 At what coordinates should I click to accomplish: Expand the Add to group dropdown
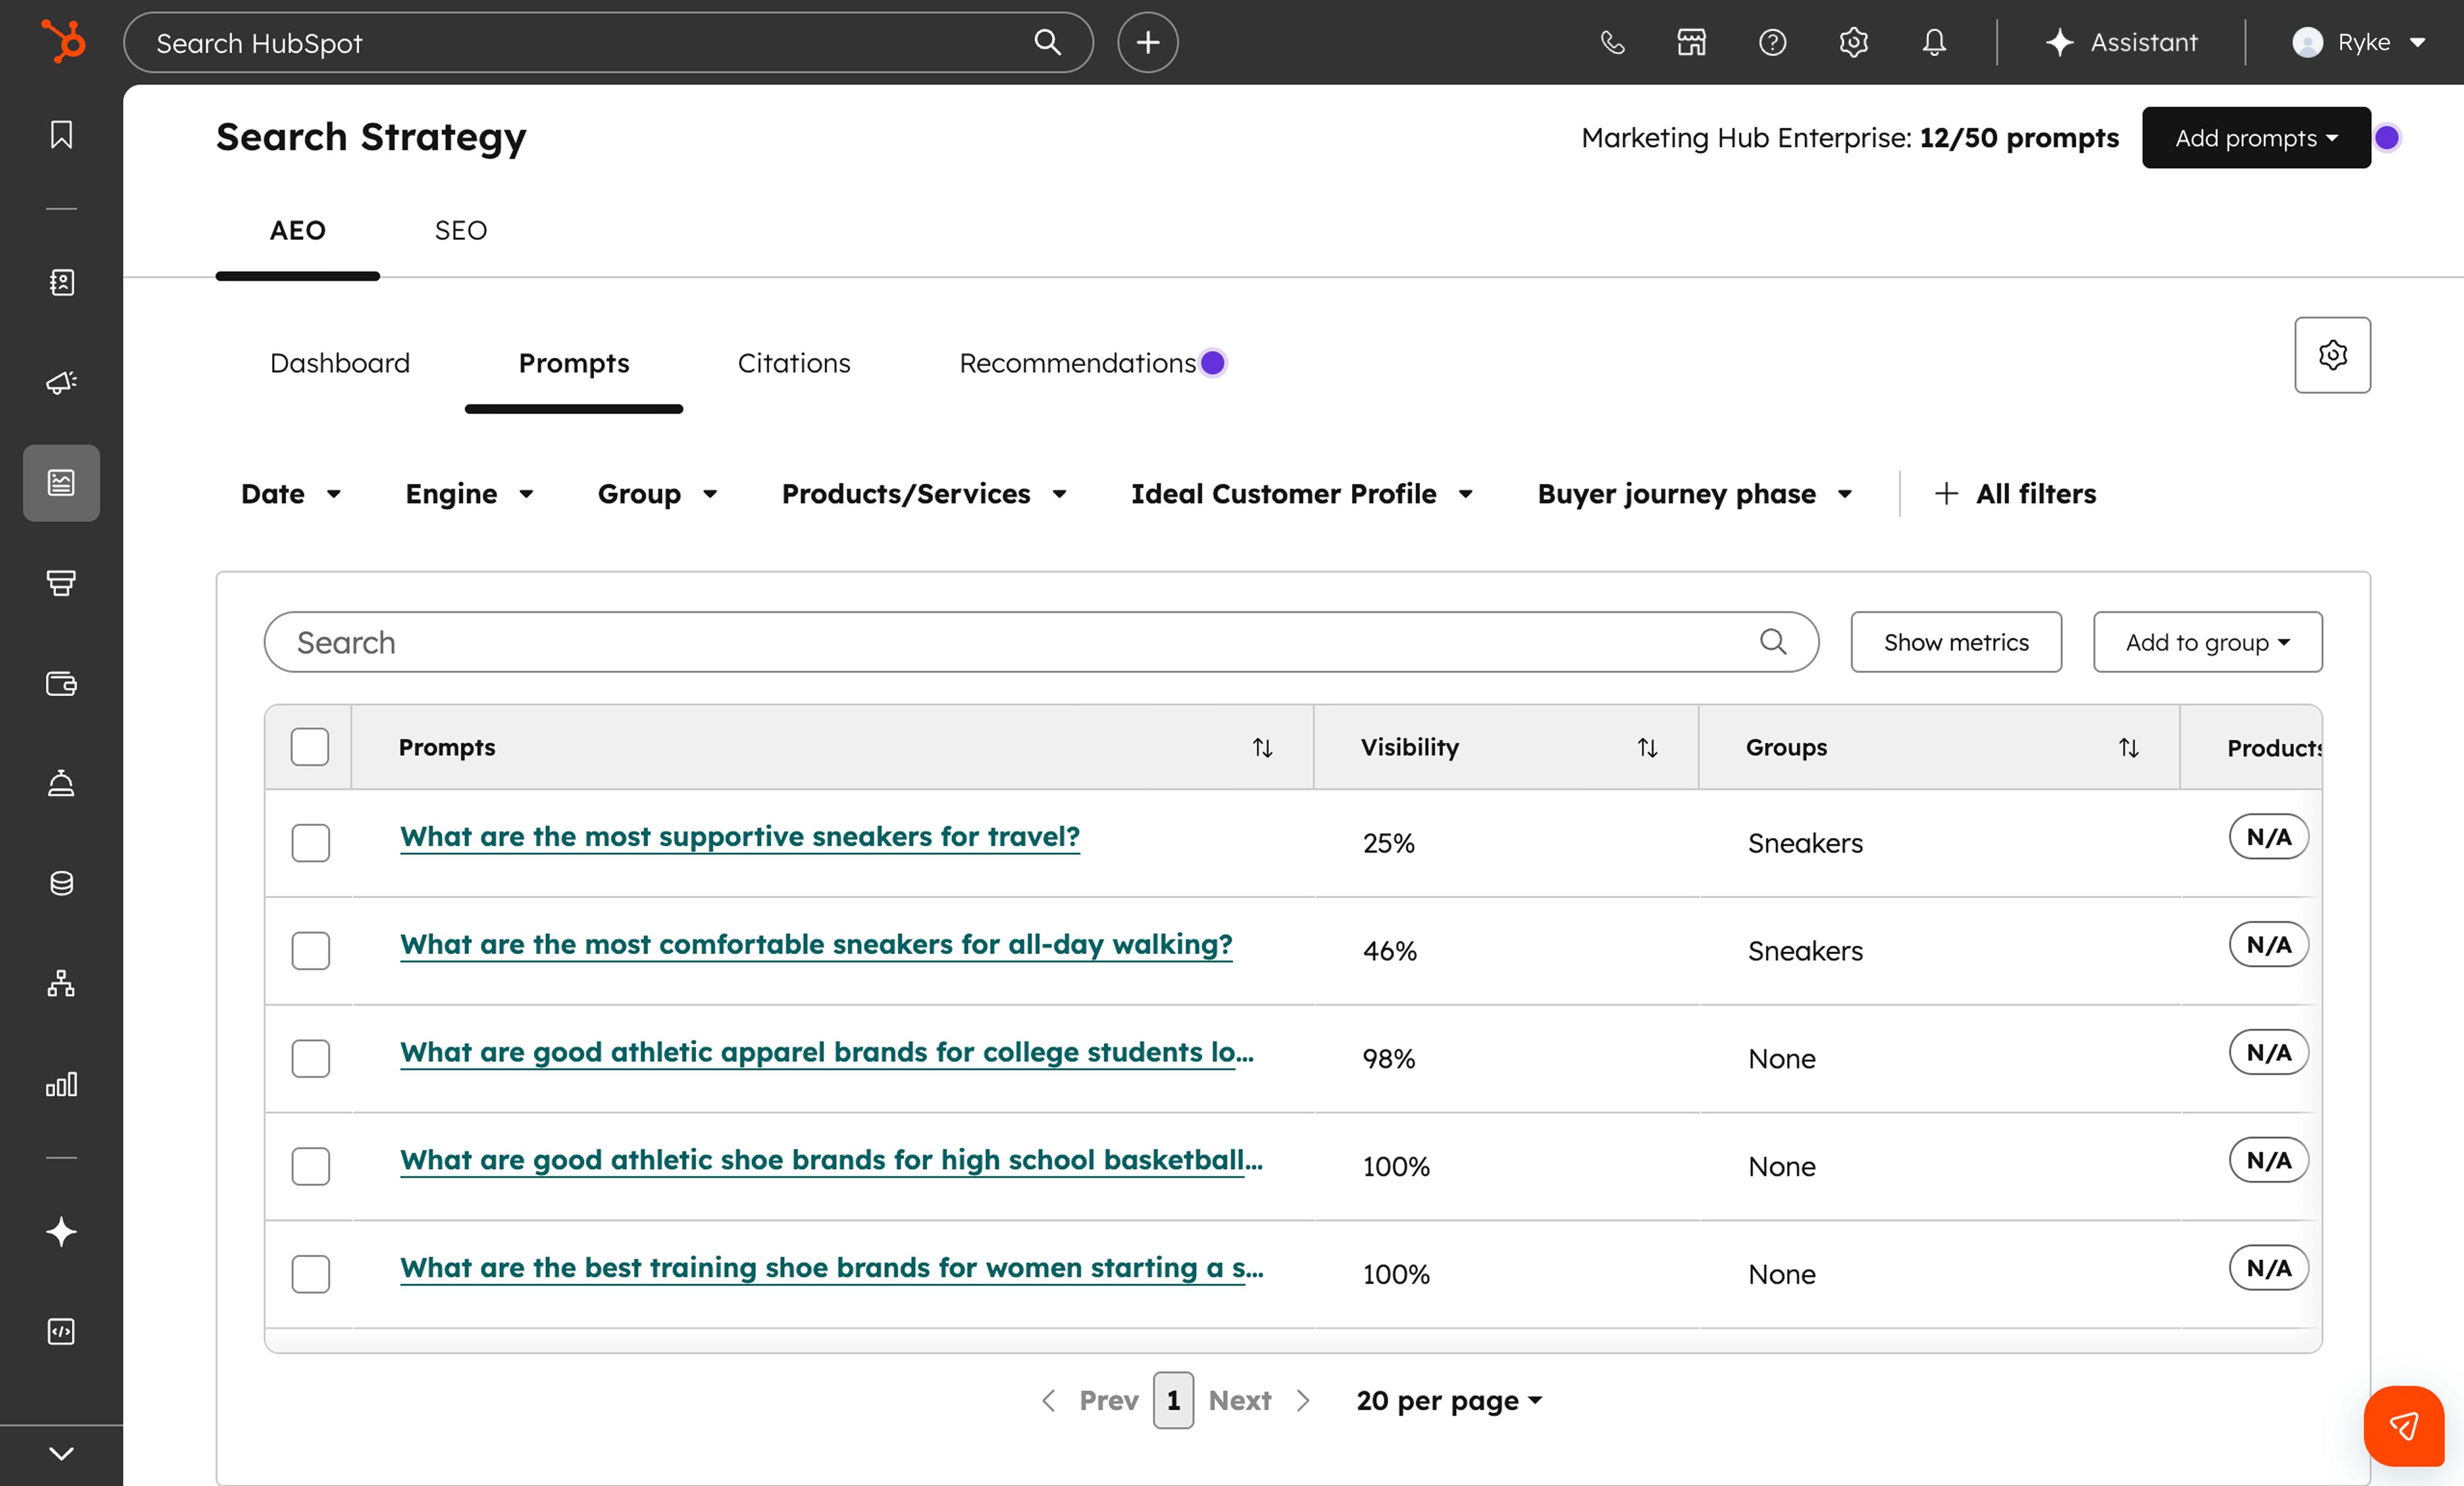point(2206,641)
